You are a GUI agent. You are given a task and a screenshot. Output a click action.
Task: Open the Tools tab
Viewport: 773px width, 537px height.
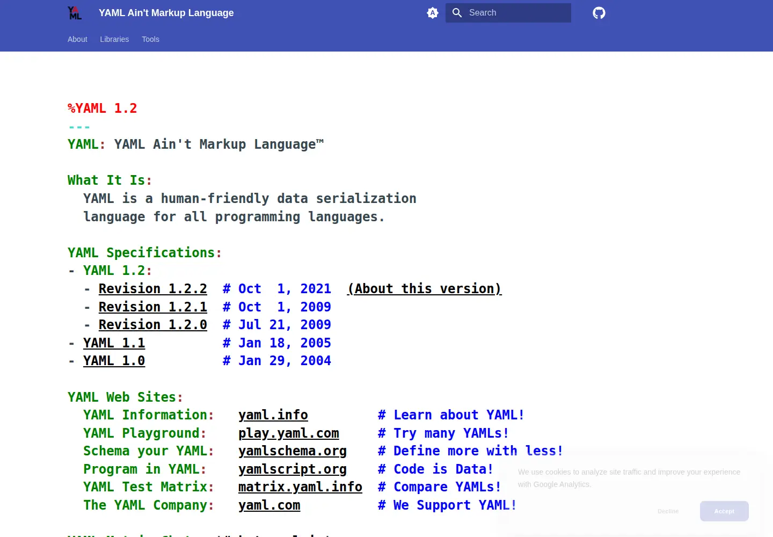(x=150, y=39)
